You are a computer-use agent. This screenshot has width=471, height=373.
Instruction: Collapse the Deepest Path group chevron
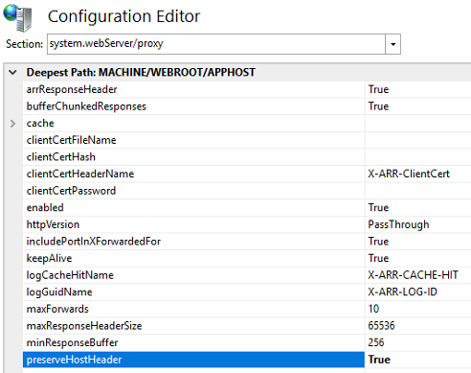pos(12,72)
